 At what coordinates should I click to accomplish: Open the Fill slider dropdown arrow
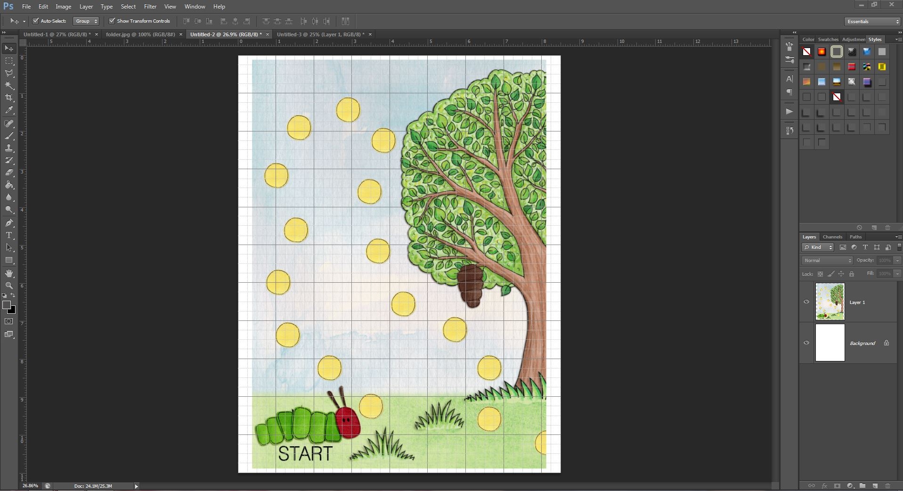point(897,273)
